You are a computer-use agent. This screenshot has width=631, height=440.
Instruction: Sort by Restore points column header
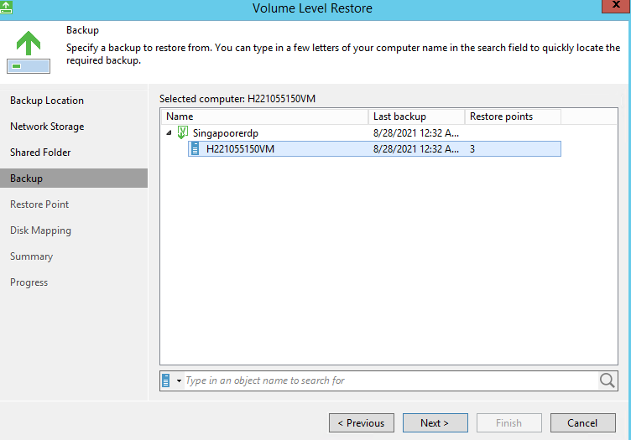(512, 116)
